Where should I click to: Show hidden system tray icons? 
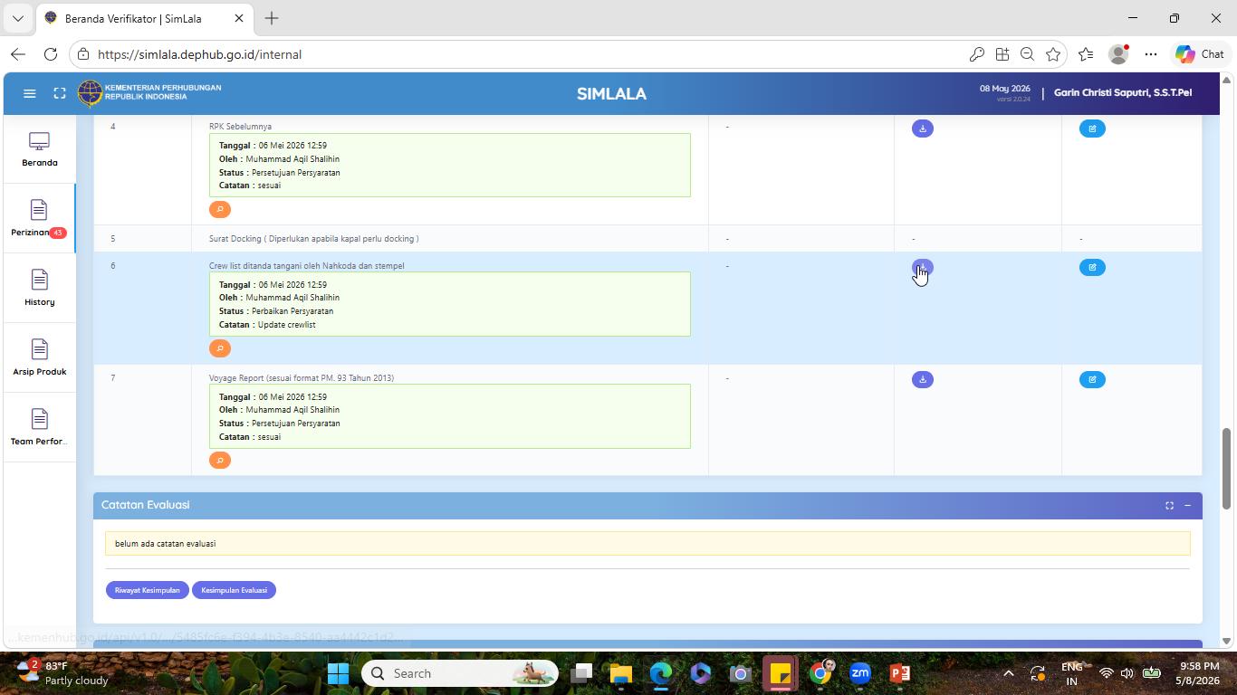[1008, 673]
